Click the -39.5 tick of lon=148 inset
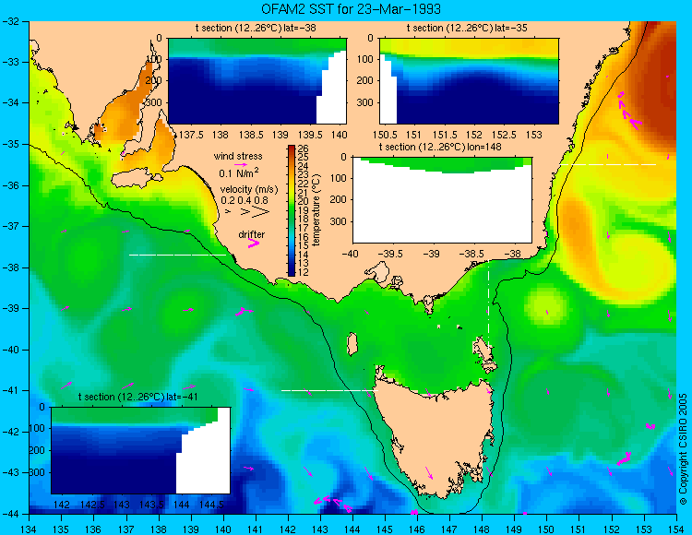The width and height of the screenshot is (692, 535). click(390, 254)
